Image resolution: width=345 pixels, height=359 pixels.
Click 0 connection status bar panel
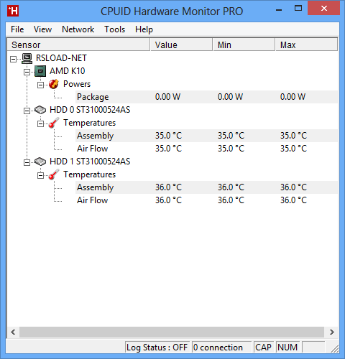click(221, 348)
